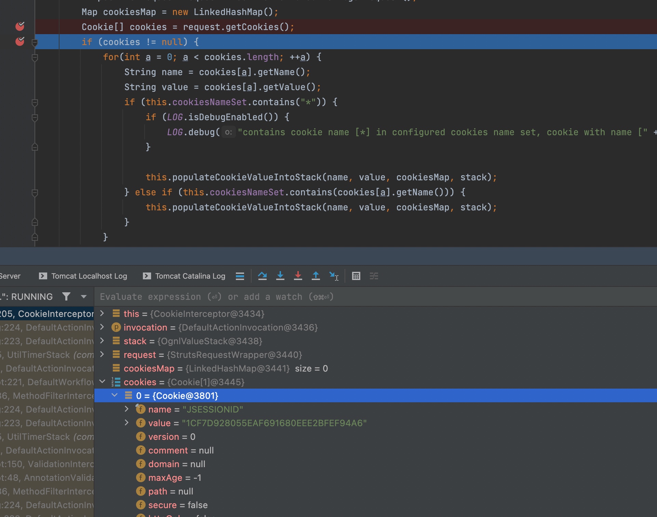
Task: Click the Step Into debugger icon
Action: tap(280, 276)
